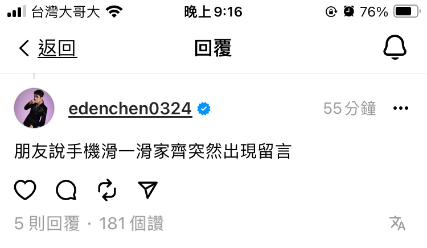
Task: Open edenchen0324 profile username link
Action: (130, 109)
